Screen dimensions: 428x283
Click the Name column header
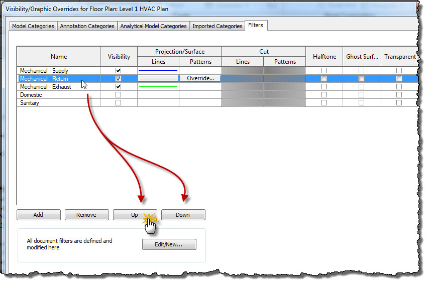click(59, 56)
